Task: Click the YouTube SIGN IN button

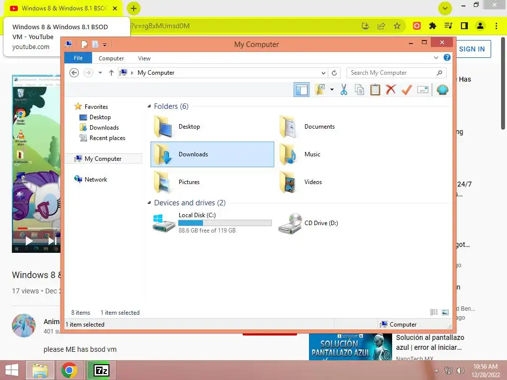Action: pyautogui.click(x=472, y=49)
